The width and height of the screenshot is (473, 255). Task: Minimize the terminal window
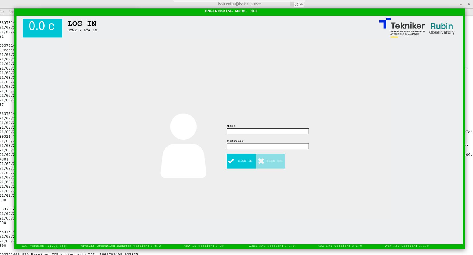coord(461,4)
